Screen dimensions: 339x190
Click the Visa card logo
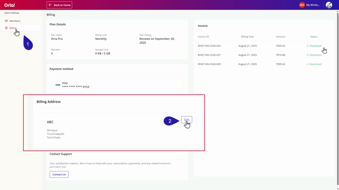pos(58,85)
